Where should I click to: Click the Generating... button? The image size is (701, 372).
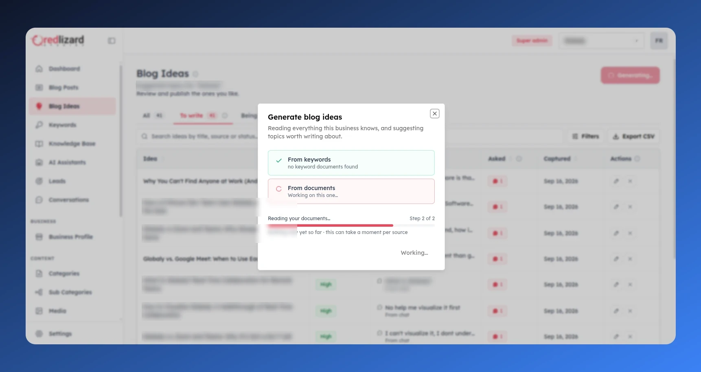tap(630, 75)
